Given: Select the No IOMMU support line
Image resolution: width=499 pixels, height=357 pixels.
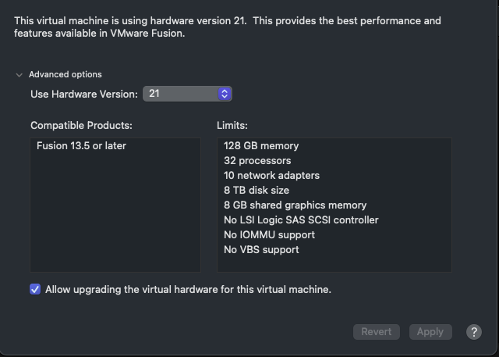Looking at the screenshot, I should point(269,235).
